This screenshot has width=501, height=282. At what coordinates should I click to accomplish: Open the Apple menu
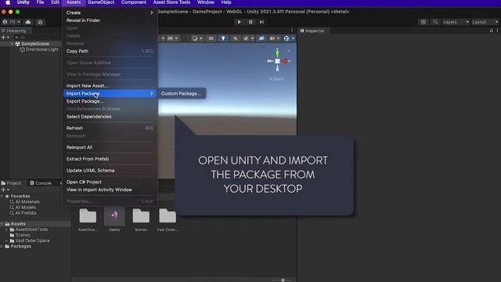(8, 2)
